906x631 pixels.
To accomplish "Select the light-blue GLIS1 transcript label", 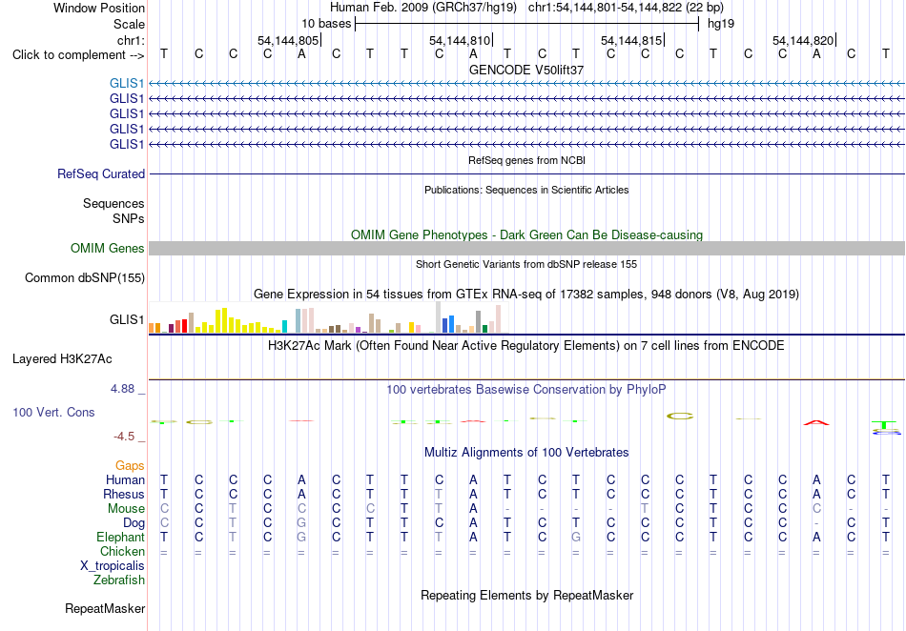I will tap(127, 84).
